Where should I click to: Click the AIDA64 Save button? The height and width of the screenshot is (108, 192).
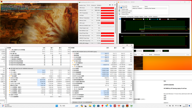[x=142, y=55]
